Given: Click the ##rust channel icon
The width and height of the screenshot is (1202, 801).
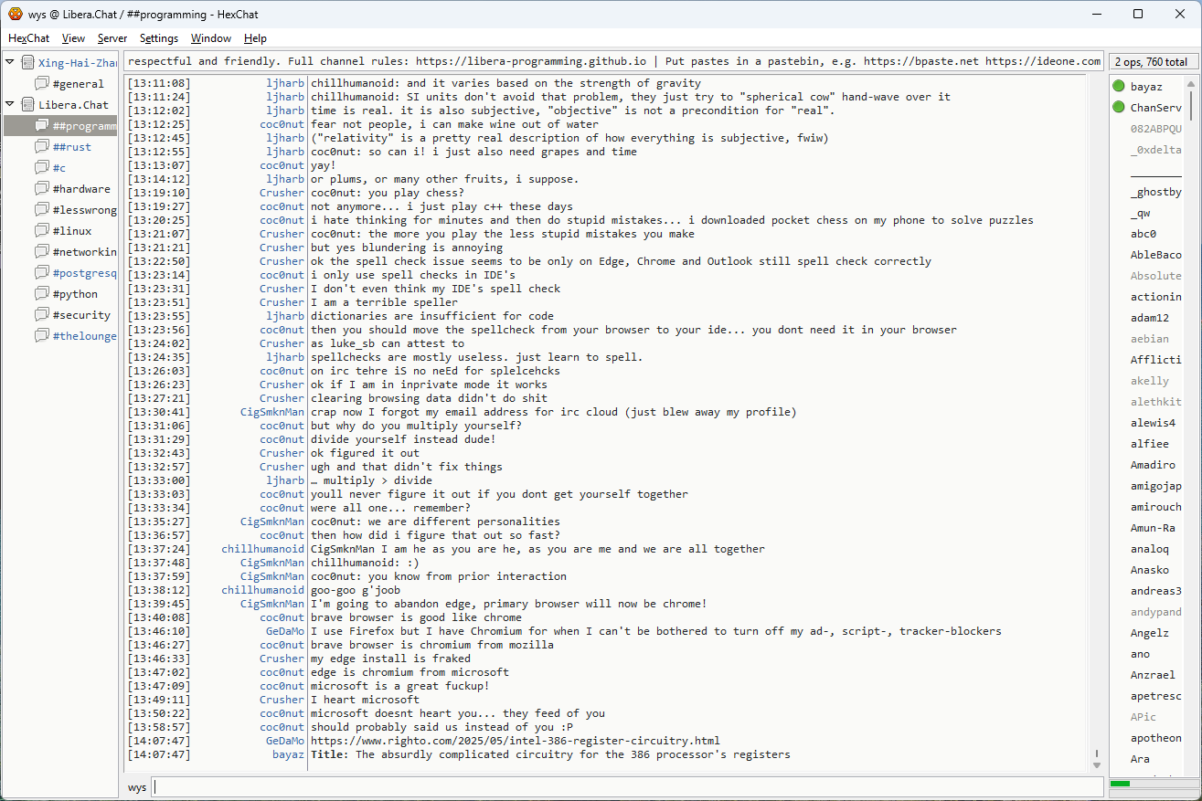Looking at the screenshot, I should 42,147.
